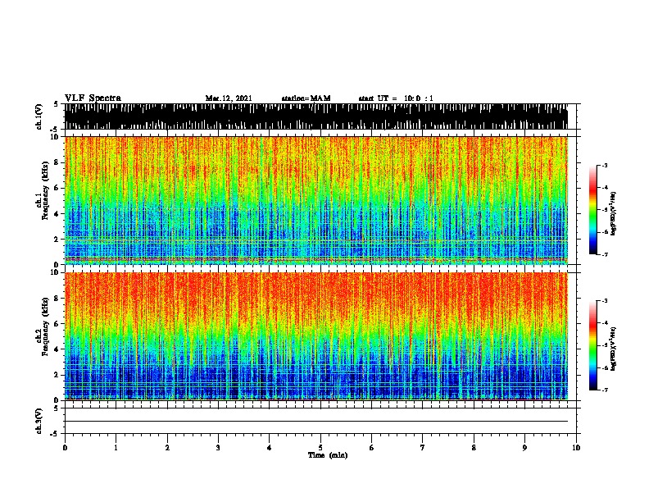Image resolution: width=649 pixels, height=502 pixels.
Task: Click the ch.1 spectrogram color scale bar
Action: tap(593, 210)
